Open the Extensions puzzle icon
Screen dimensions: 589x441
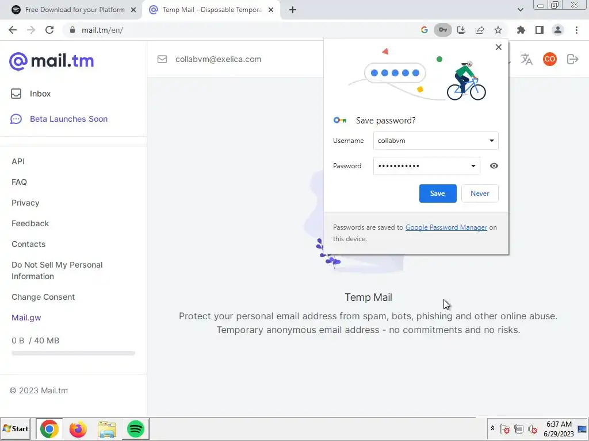(521, 30)
